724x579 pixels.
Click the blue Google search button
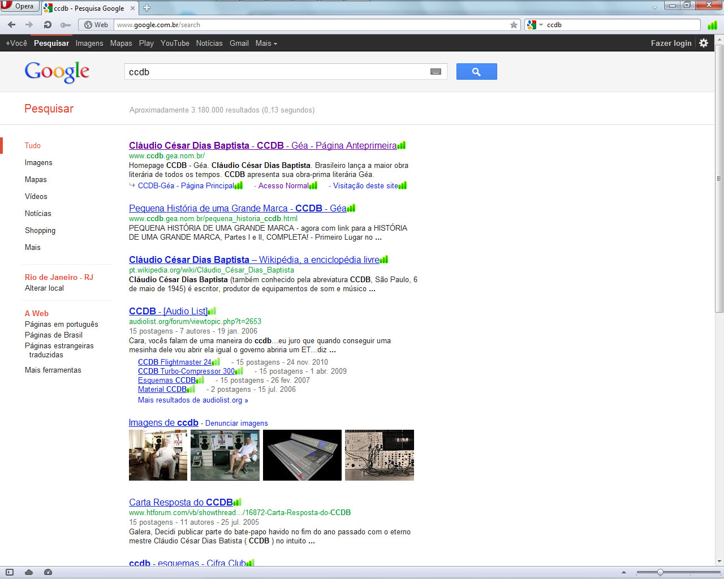476,72
